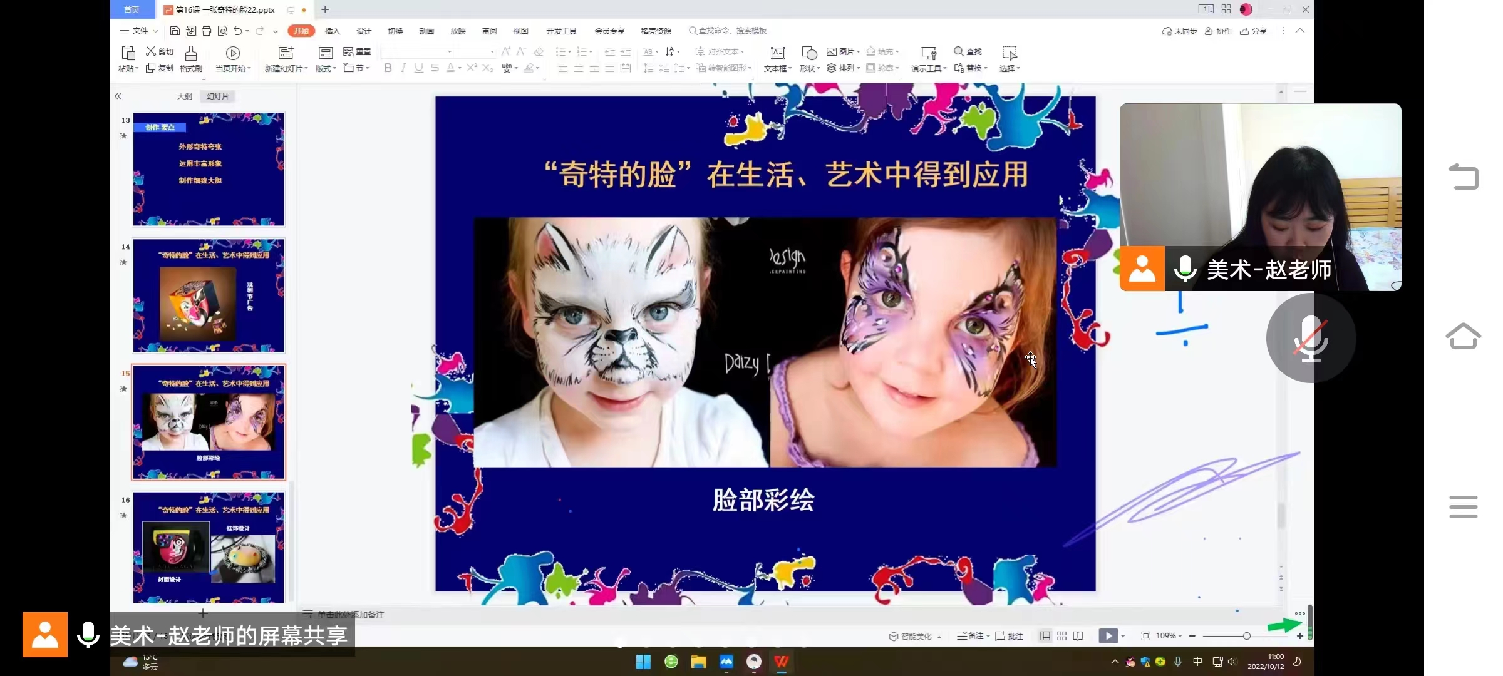Open the 替换 replace dropdown
1503x676 pixels.
[x=971, y=68]
